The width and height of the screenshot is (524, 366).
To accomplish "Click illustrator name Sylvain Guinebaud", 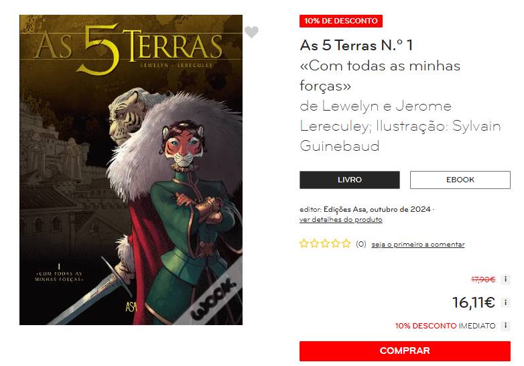I will (400, 136).
